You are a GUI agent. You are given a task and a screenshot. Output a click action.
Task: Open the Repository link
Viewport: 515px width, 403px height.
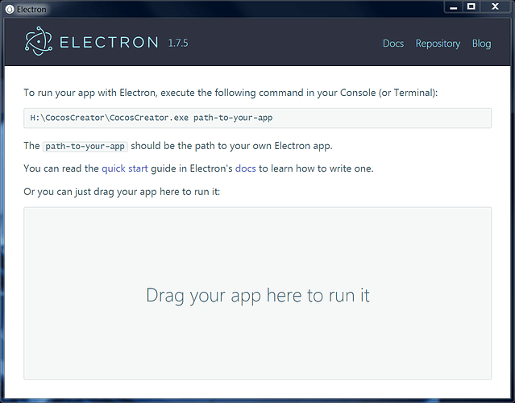438,44
